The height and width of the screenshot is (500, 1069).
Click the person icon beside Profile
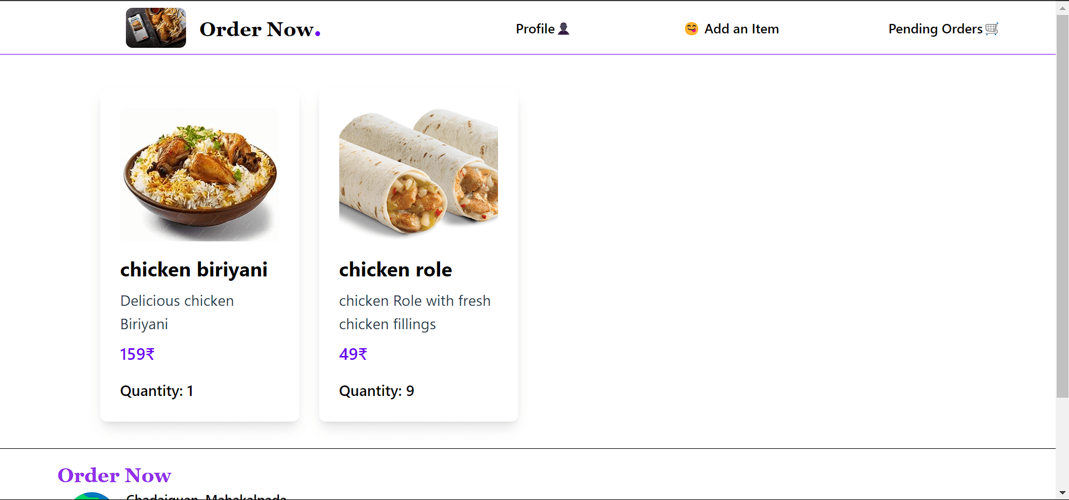[564, 29]
